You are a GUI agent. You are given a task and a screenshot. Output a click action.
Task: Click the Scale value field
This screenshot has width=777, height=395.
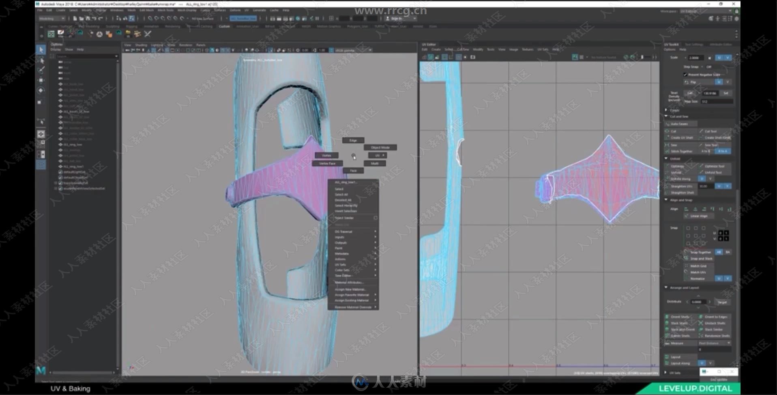[x=696, y=58]
